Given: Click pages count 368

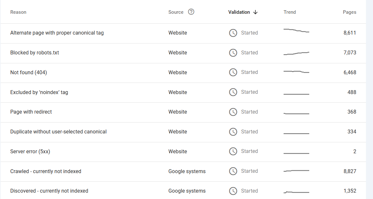Looking at the screenshot, I should 352,112.
